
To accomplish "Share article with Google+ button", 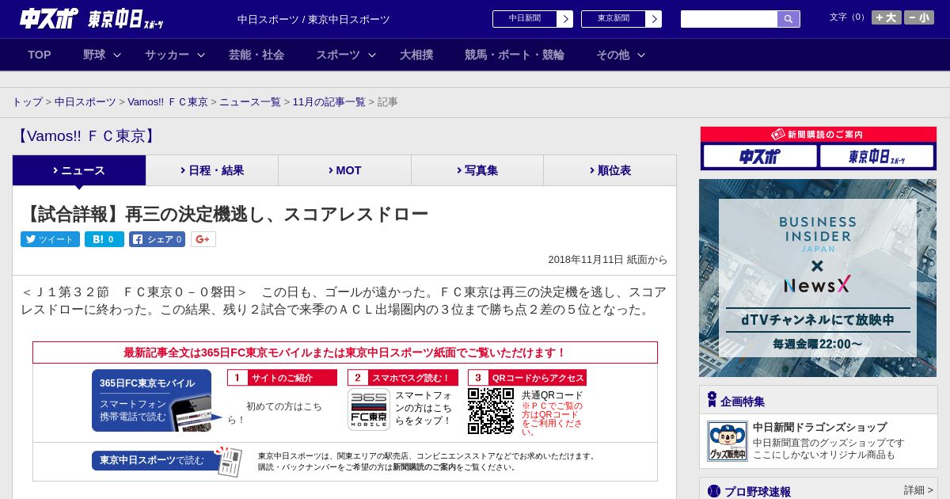I will pos(203,239).
